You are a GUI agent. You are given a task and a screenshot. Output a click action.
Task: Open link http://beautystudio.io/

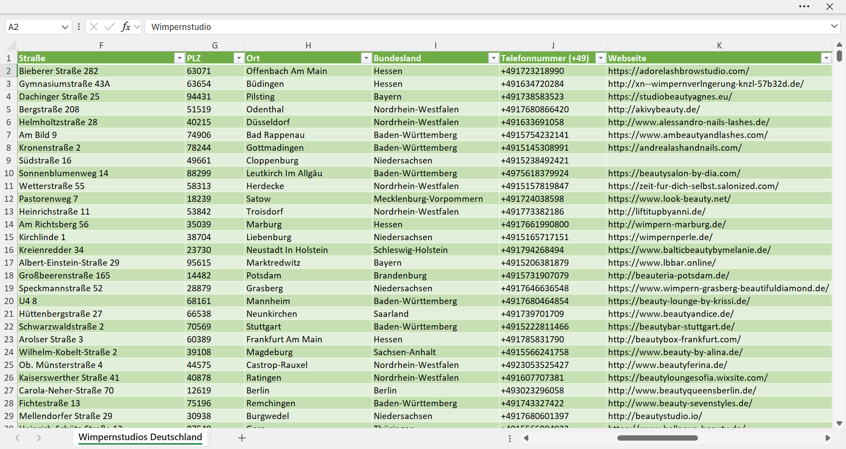655,416
